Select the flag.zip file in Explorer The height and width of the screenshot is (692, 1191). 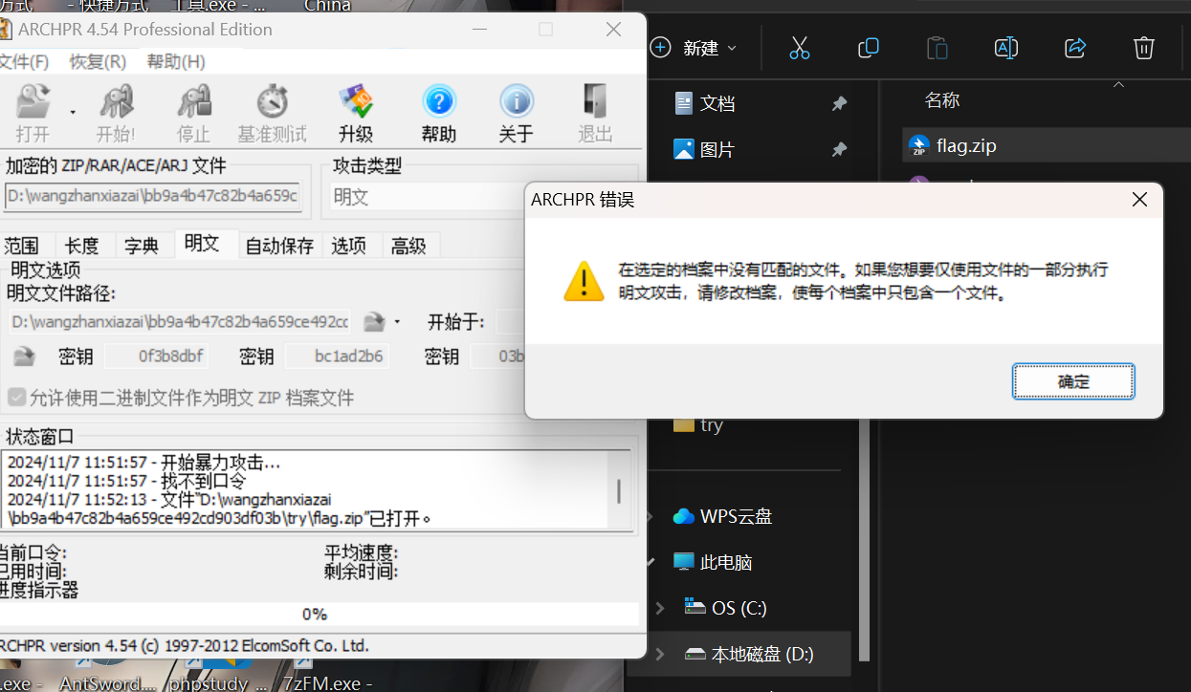(x=1047, y=146)
